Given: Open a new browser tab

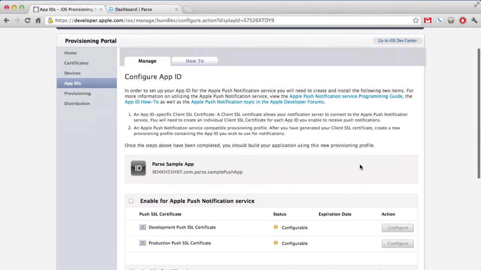Looking at the screenshot, I should click(x=188, y=9).
